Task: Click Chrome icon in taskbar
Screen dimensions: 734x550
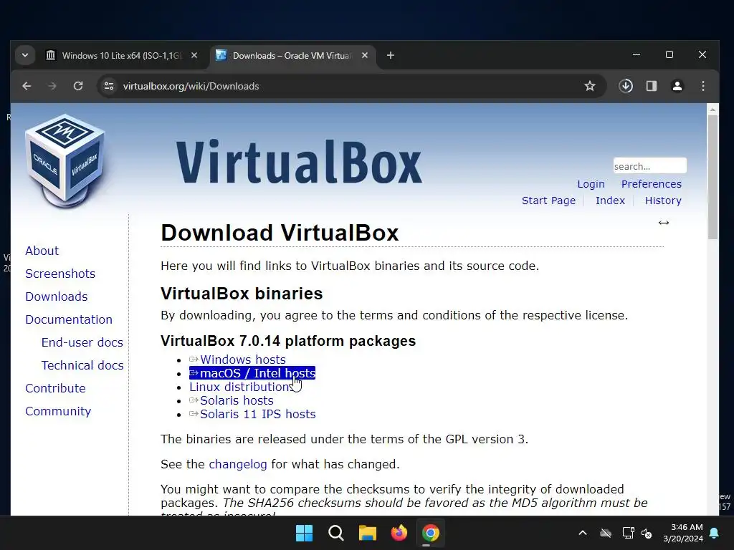Action: click(431, 533)
